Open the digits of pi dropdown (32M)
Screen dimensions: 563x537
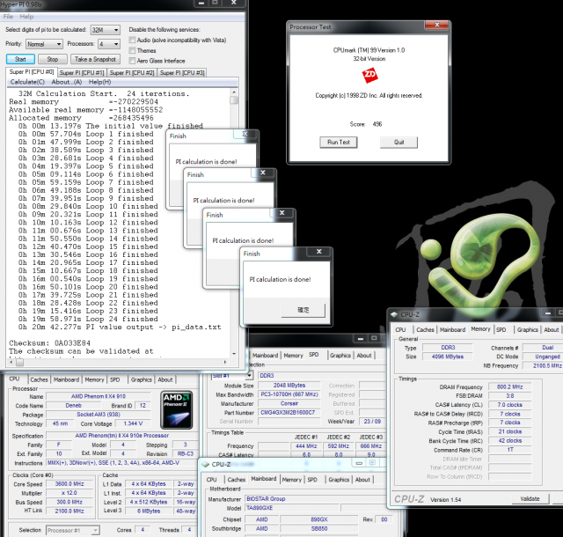tap(106, 30)
